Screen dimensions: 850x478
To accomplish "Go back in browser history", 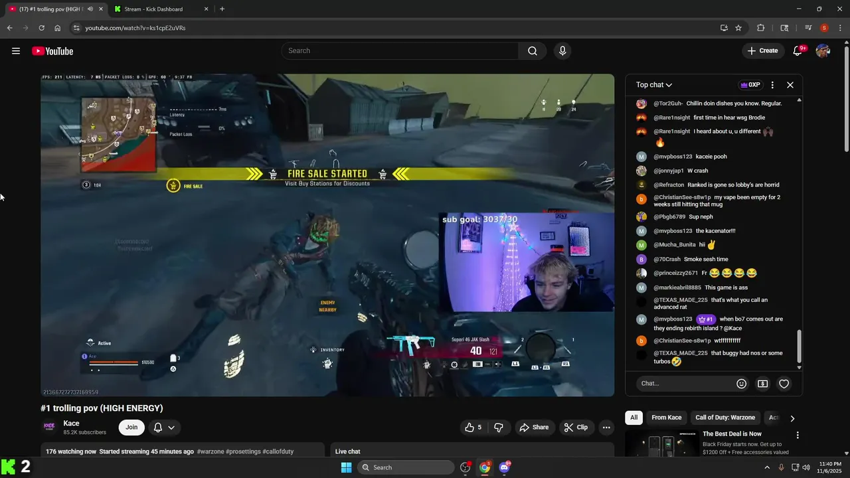I will point(9,28).
